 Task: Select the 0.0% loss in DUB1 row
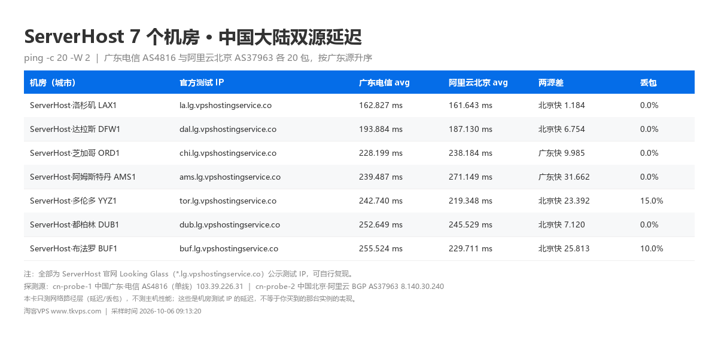tap(649, 224)
